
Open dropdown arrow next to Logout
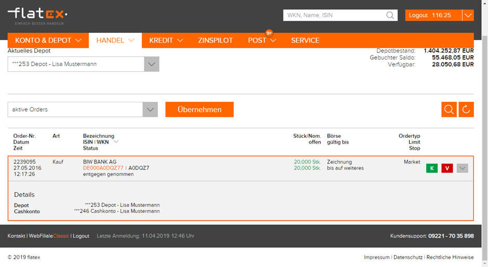coord(468,15)
